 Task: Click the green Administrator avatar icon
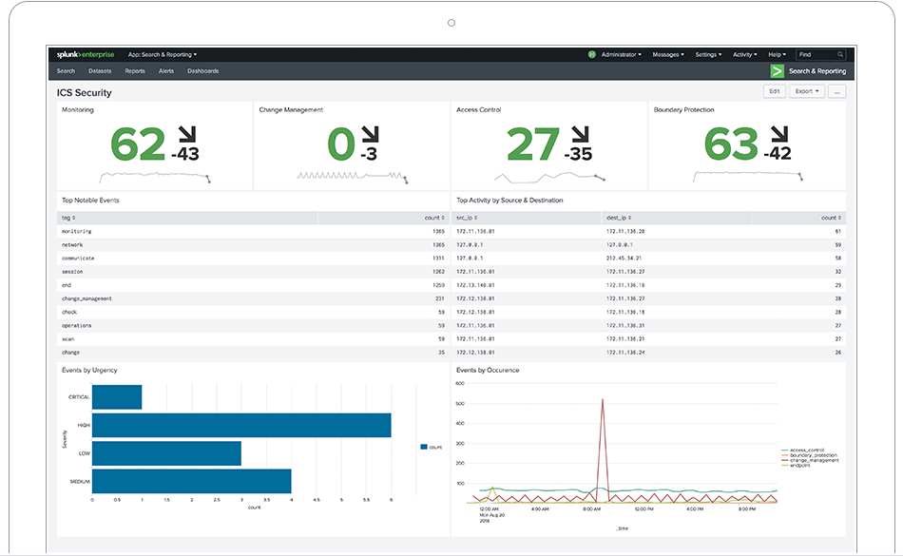[x=591, y=55]
